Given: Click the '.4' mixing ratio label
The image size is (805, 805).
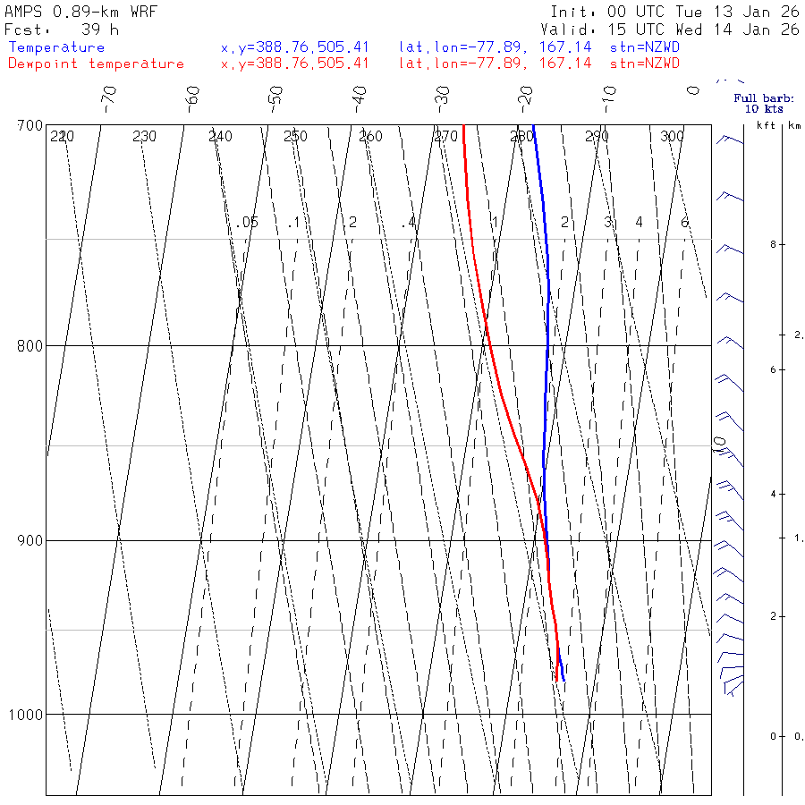Looking at the screenshot, I should pos(409,223).
